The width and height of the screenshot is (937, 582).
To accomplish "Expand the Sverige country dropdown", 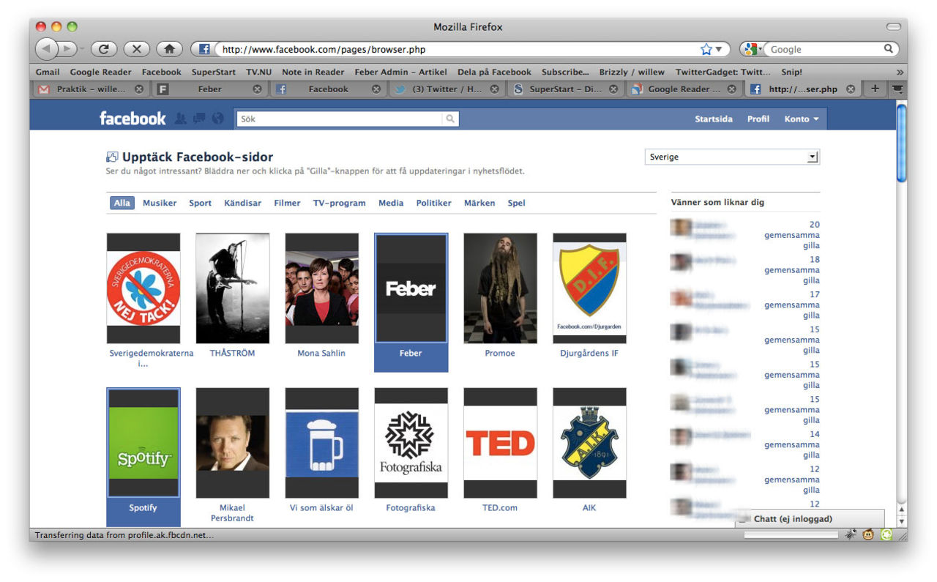I will (812, 157).
